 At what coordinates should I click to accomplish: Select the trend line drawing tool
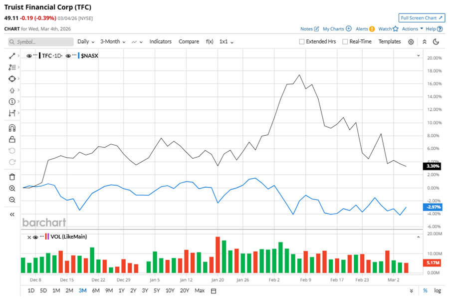coord(12,56)
